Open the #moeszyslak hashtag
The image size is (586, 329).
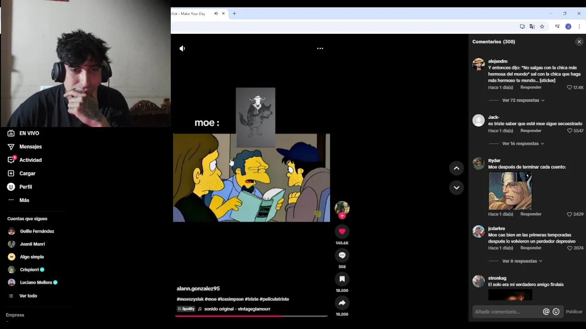[x=190, y=299]
